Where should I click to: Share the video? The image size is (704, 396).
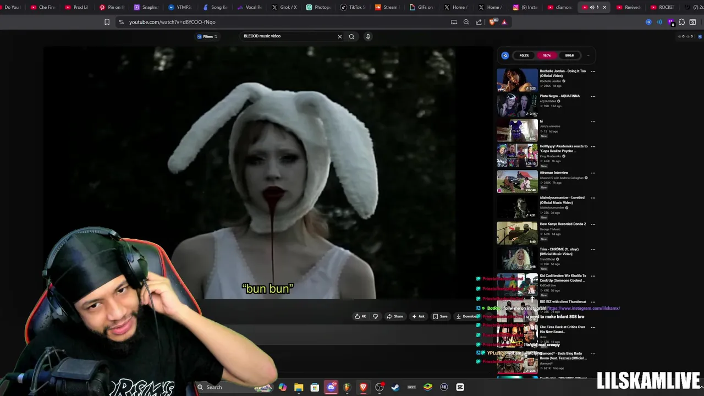pyautogui.click(x=395, y=316)
